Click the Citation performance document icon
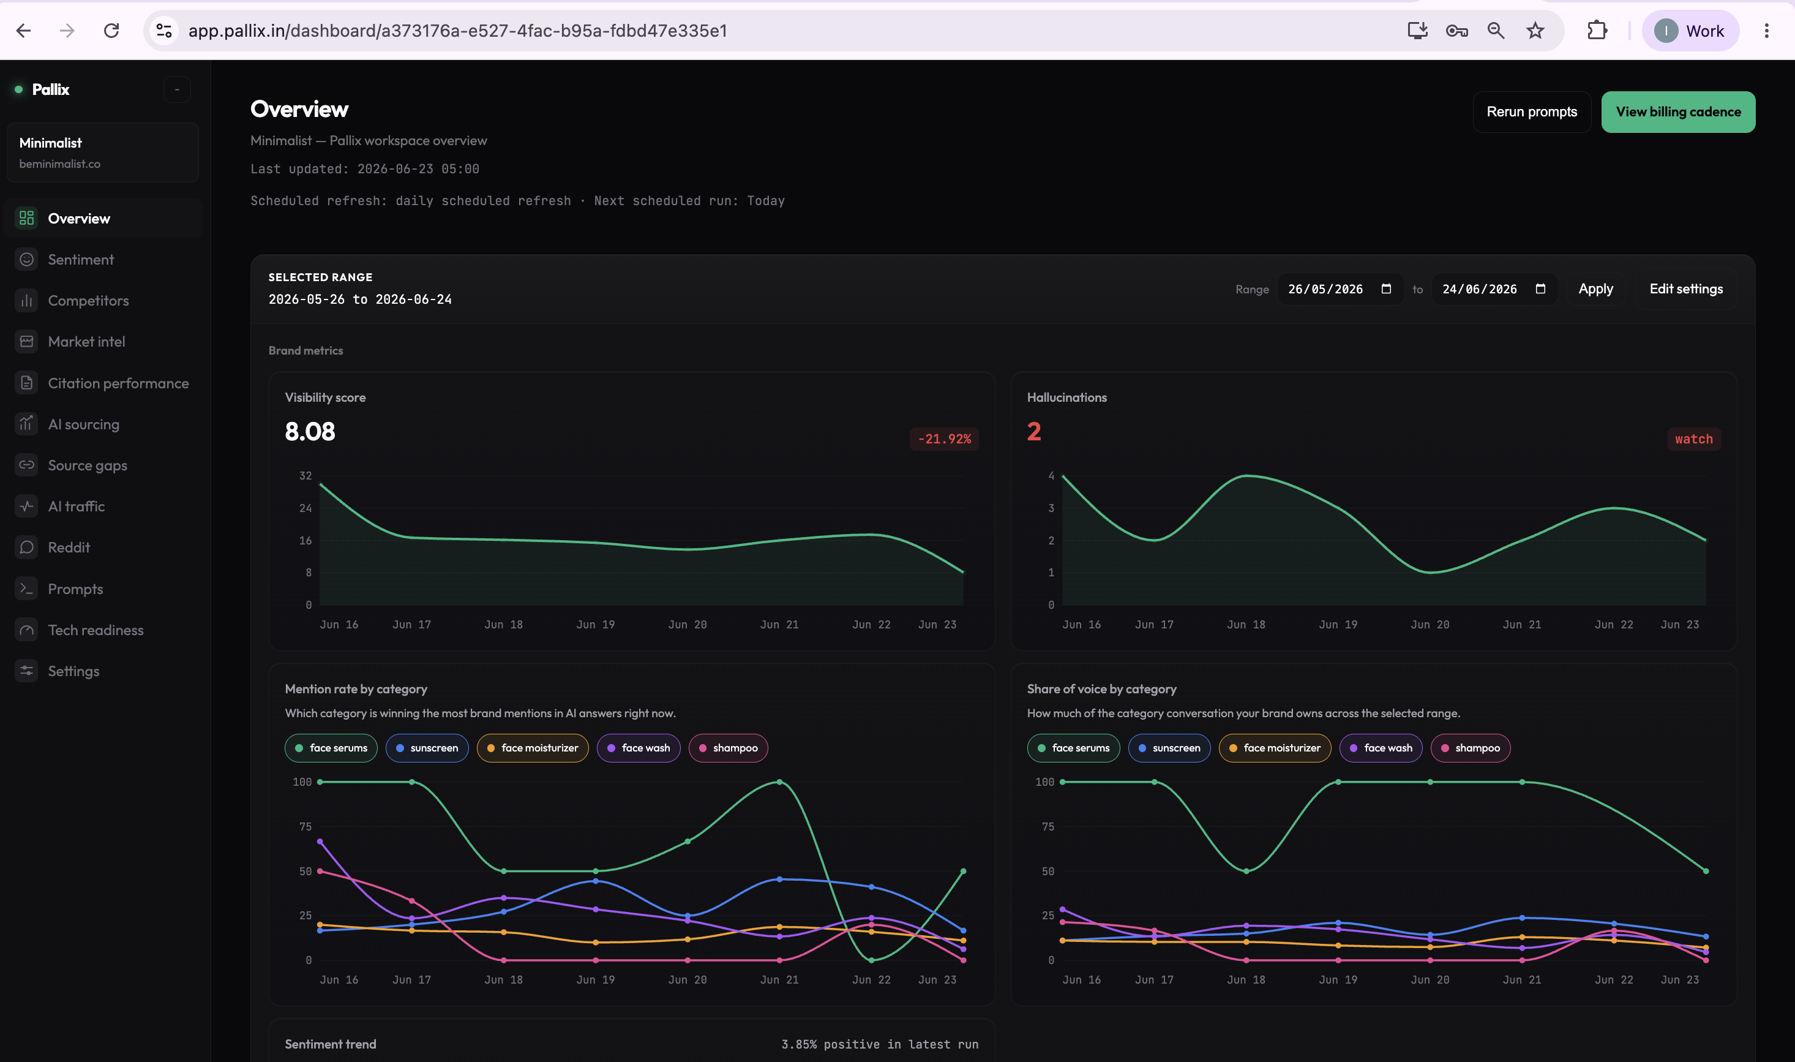The image size is (1795, 1062). click(26, 383)
